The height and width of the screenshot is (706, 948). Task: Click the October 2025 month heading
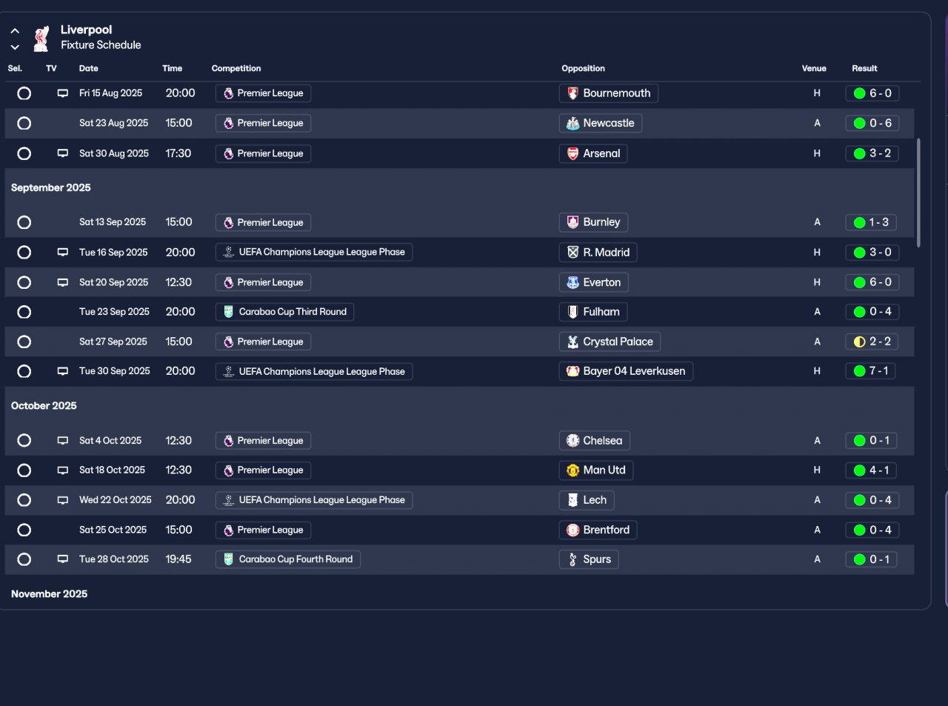[44, 406]
